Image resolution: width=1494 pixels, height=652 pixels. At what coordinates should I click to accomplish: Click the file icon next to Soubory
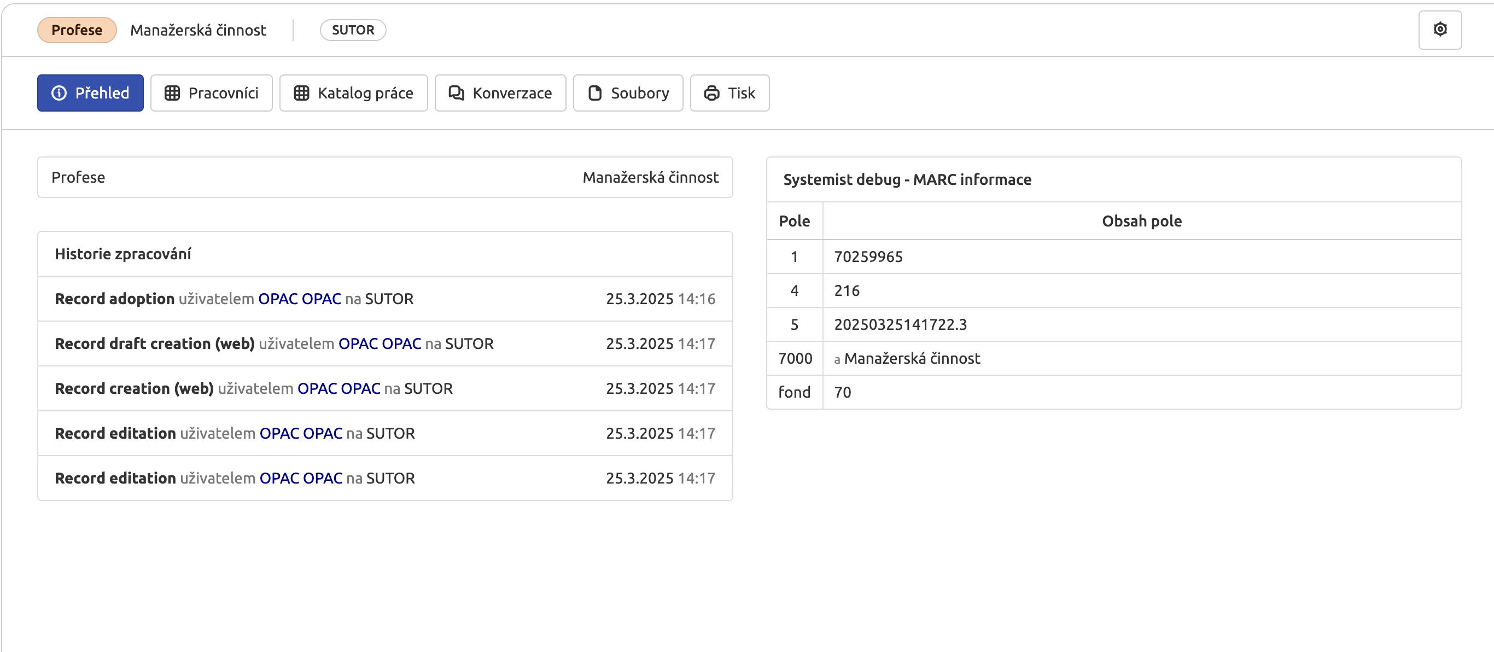click(595, 93)
